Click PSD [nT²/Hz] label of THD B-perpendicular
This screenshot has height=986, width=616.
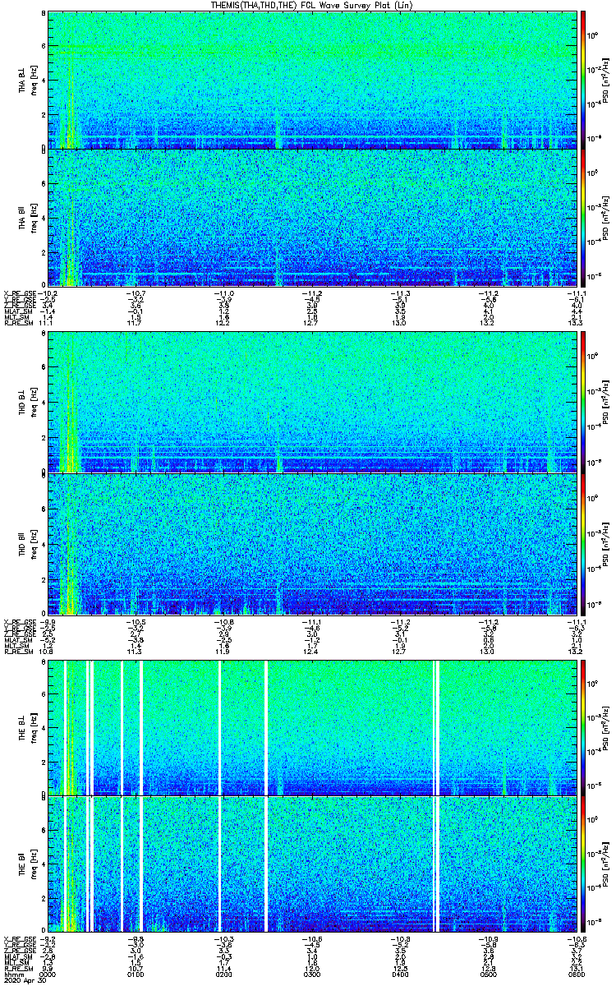pos(605,403)
